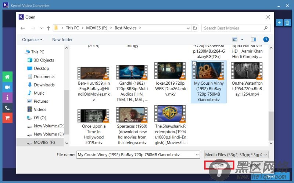294x183 pixels.
Task: Open Music in navigation pane
Action: [36, 93]
